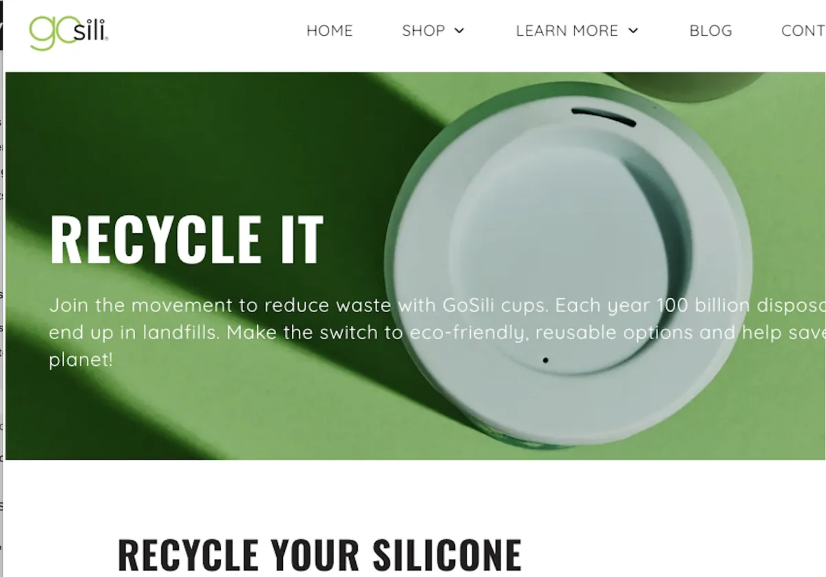826x577 pixels.
Task: Click the sip slot on the lid
Action: (603, 116)
